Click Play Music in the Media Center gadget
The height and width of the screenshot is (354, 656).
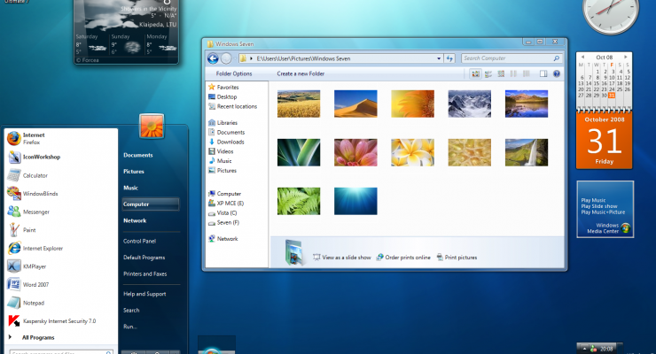pos(593,200)
